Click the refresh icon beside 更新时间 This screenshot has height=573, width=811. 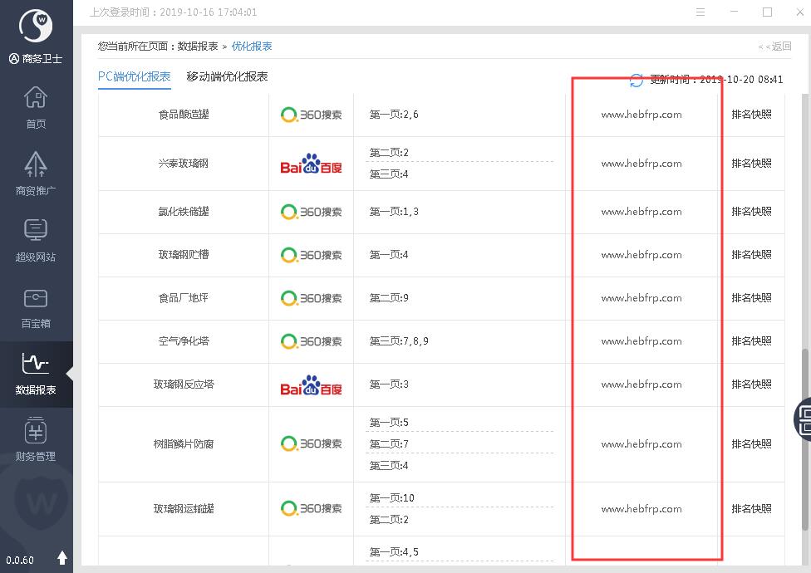pos(637,81)
